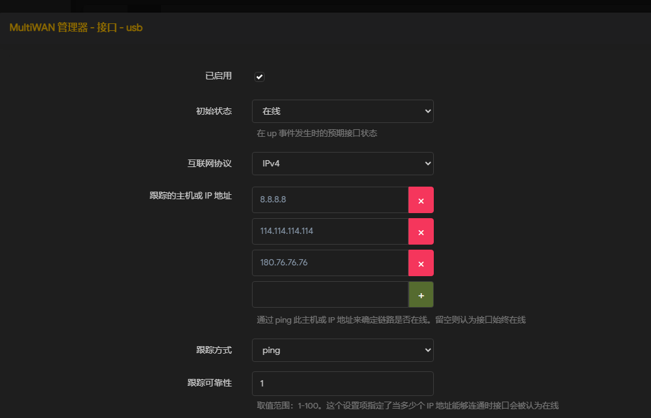Viewport: 651px width, 418px height.
Task: Remove the 8.8.8.8 tracking host entry
Action: [x=421, y=200]
